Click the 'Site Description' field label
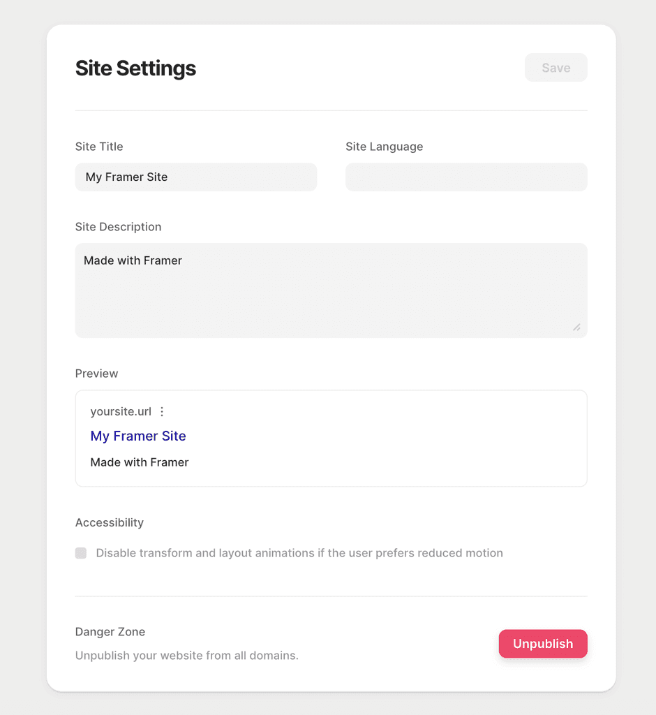Viewport: 656px width, 715px height. click(x=118, y=227)
